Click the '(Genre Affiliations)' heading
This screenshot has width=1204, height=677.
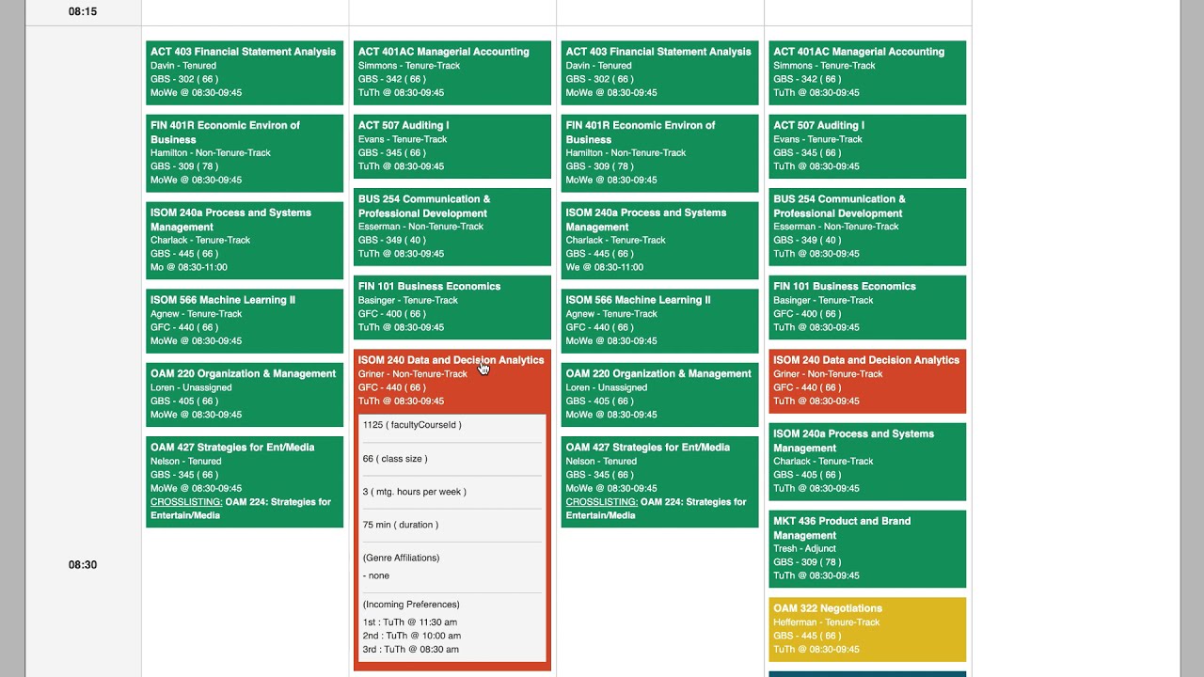(x=401, y=558)
